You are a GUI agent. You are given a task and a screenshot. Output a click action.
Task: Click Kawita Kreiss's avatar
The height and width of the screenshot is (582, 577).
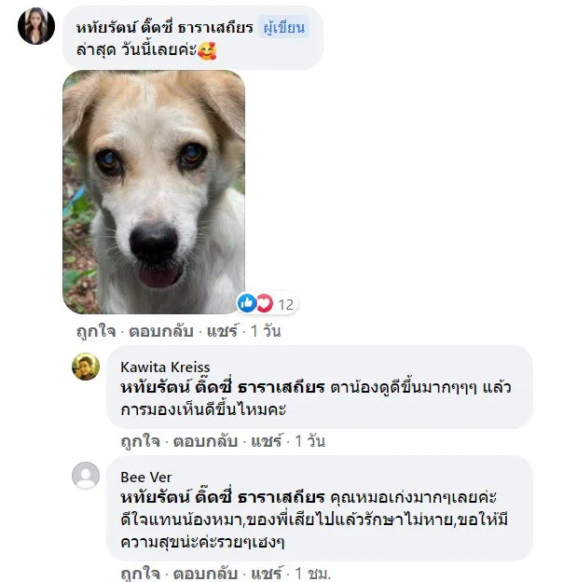tap(86, 367)
